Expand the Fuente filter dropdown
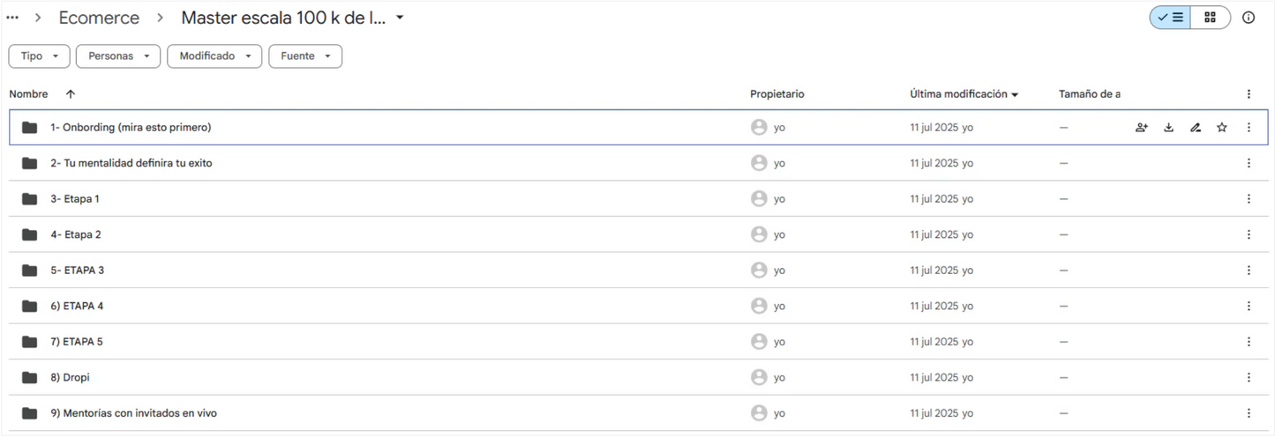 coord(305,56)
